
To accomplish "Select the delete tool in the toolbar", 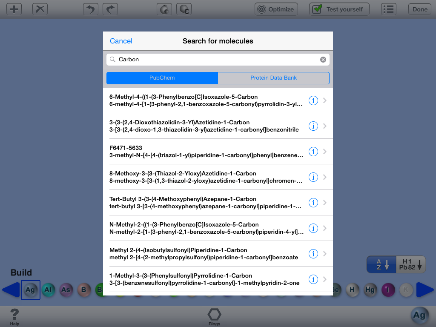I will click(40, 9).
